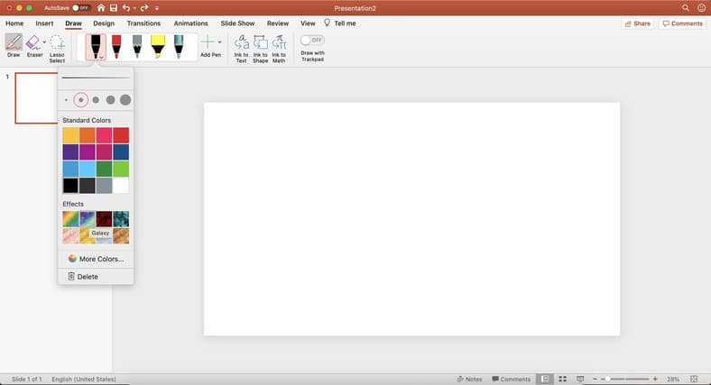Pick the yellow standard color swatch
Screen dimensions: 711x385
click(70, 135)
